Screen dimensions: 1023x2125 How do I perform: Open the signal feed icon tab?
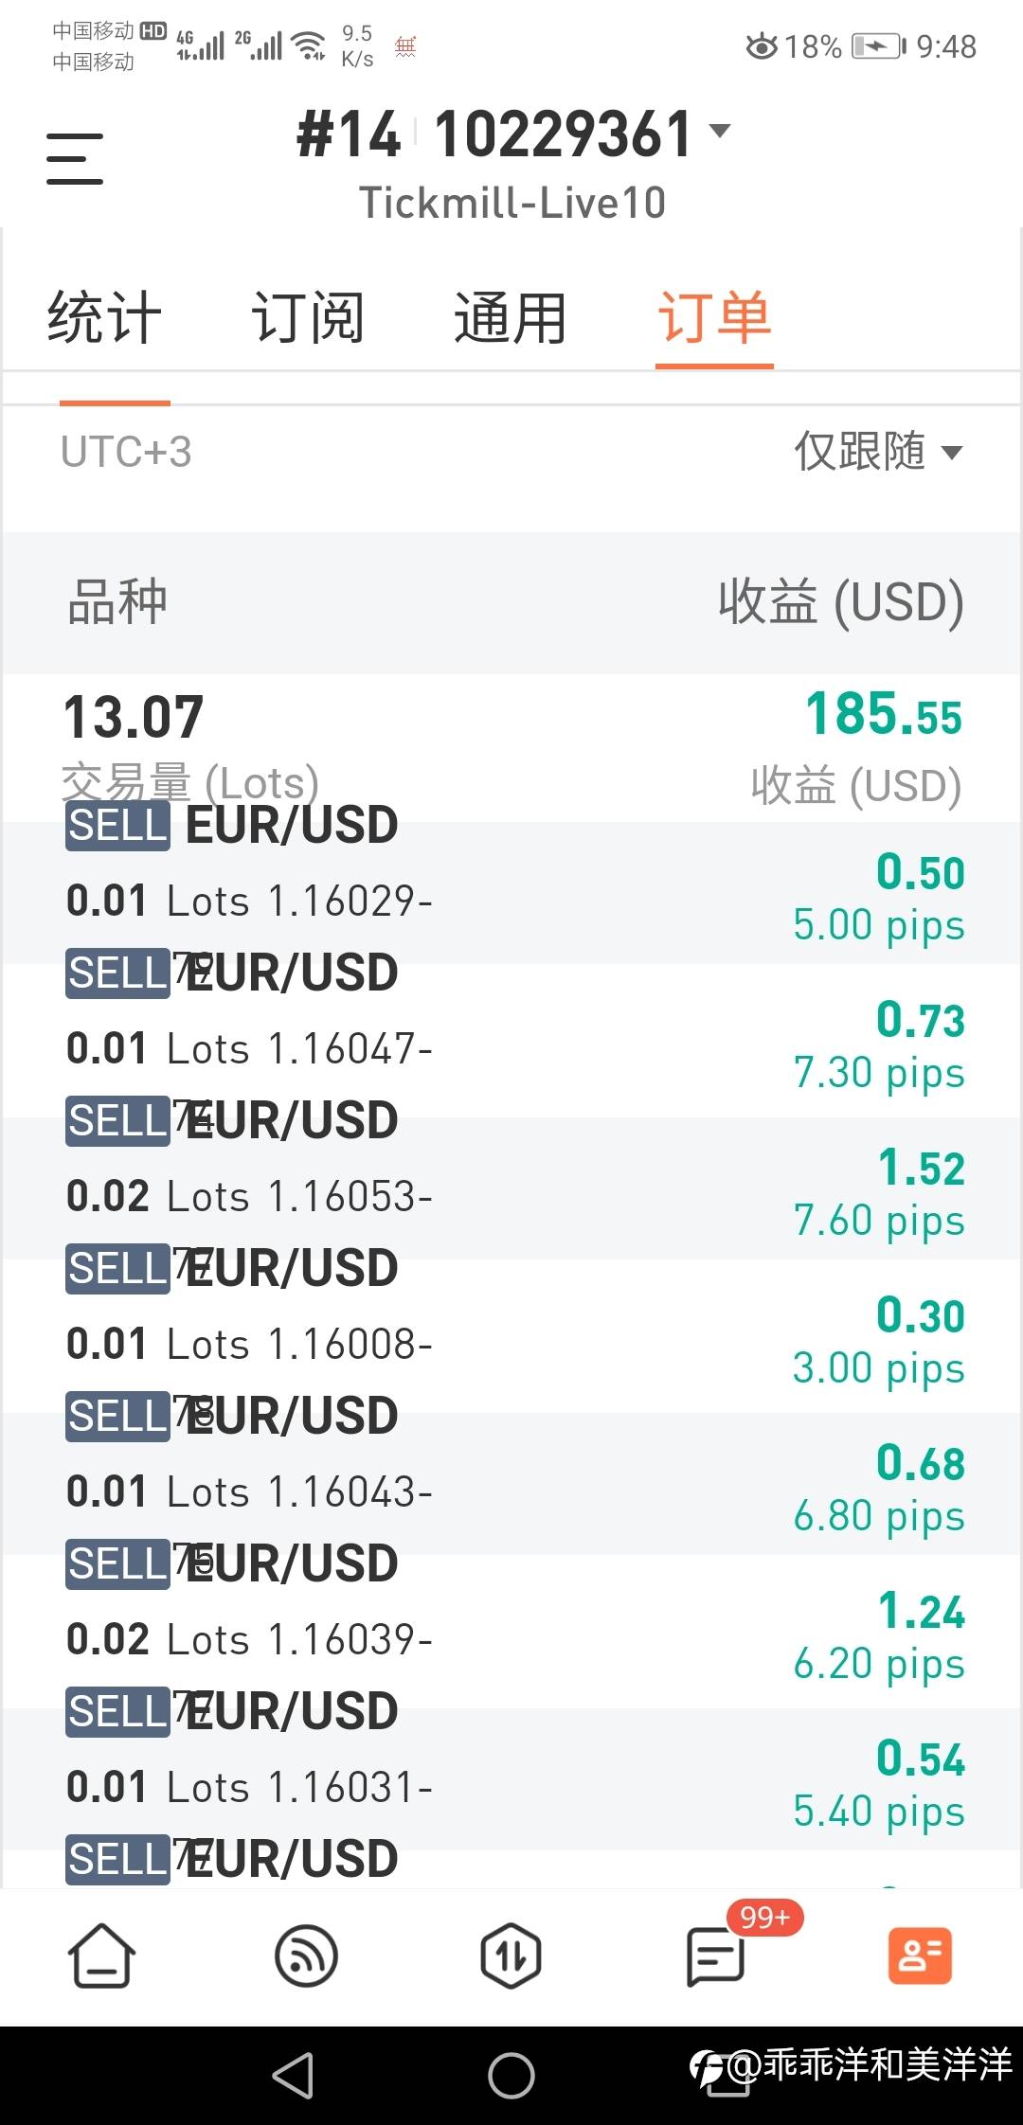[306, 1955]
